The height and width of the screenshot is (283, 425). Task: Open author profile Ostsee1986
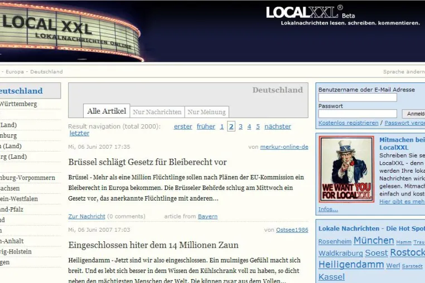[x=292, y=230]
